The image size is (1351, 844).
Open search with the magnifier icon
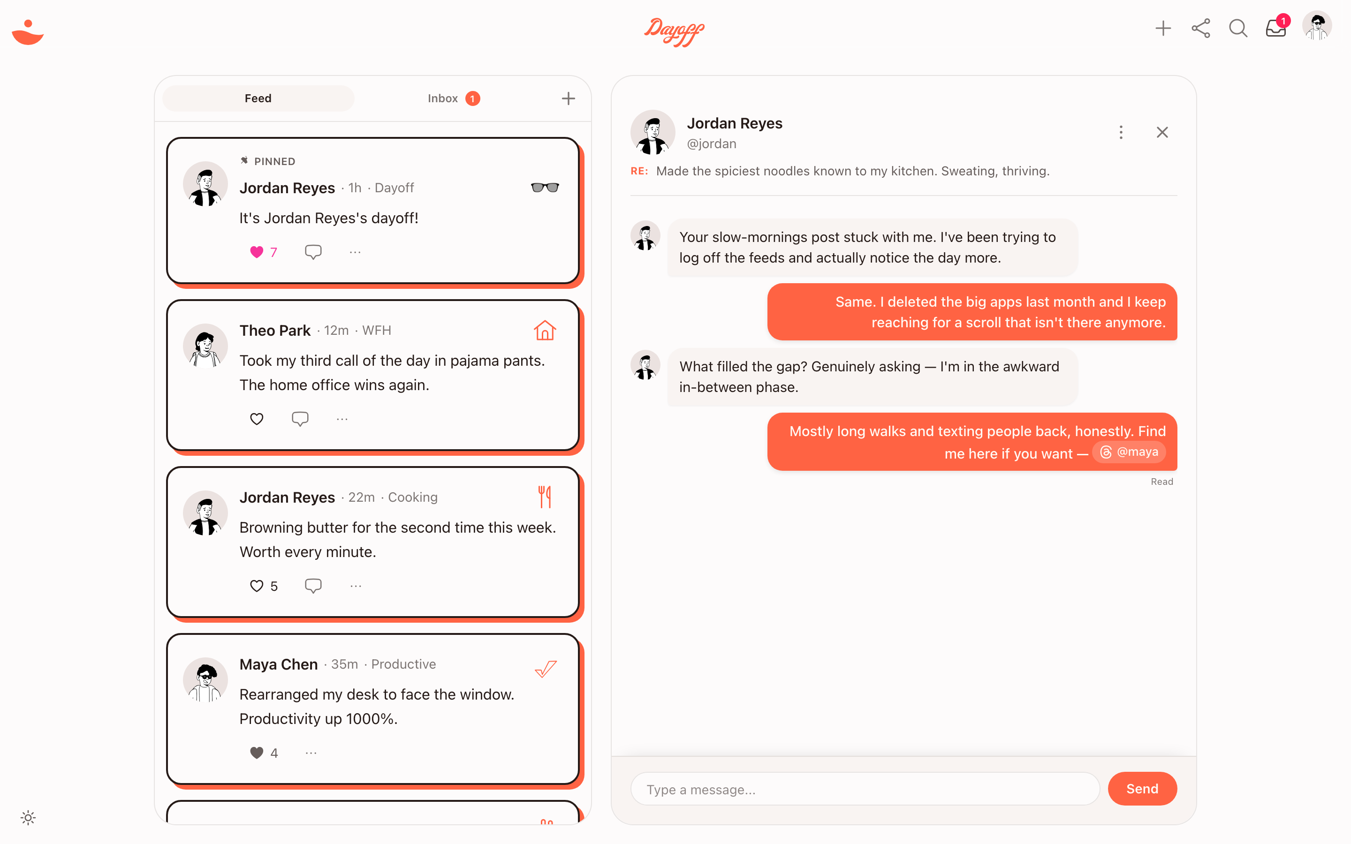tap(1237, 29)
